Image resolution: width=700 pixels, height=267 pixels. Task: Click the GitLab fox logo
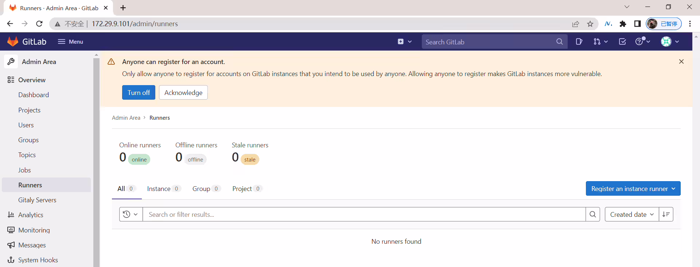13,41
